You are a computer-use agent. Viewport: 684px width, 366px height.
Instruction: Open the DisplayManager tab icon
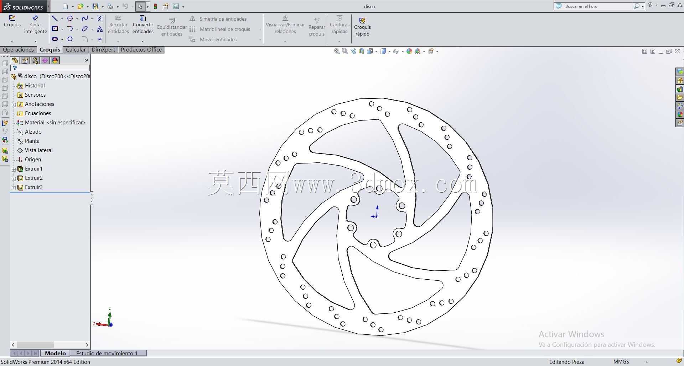click(55, 60)
